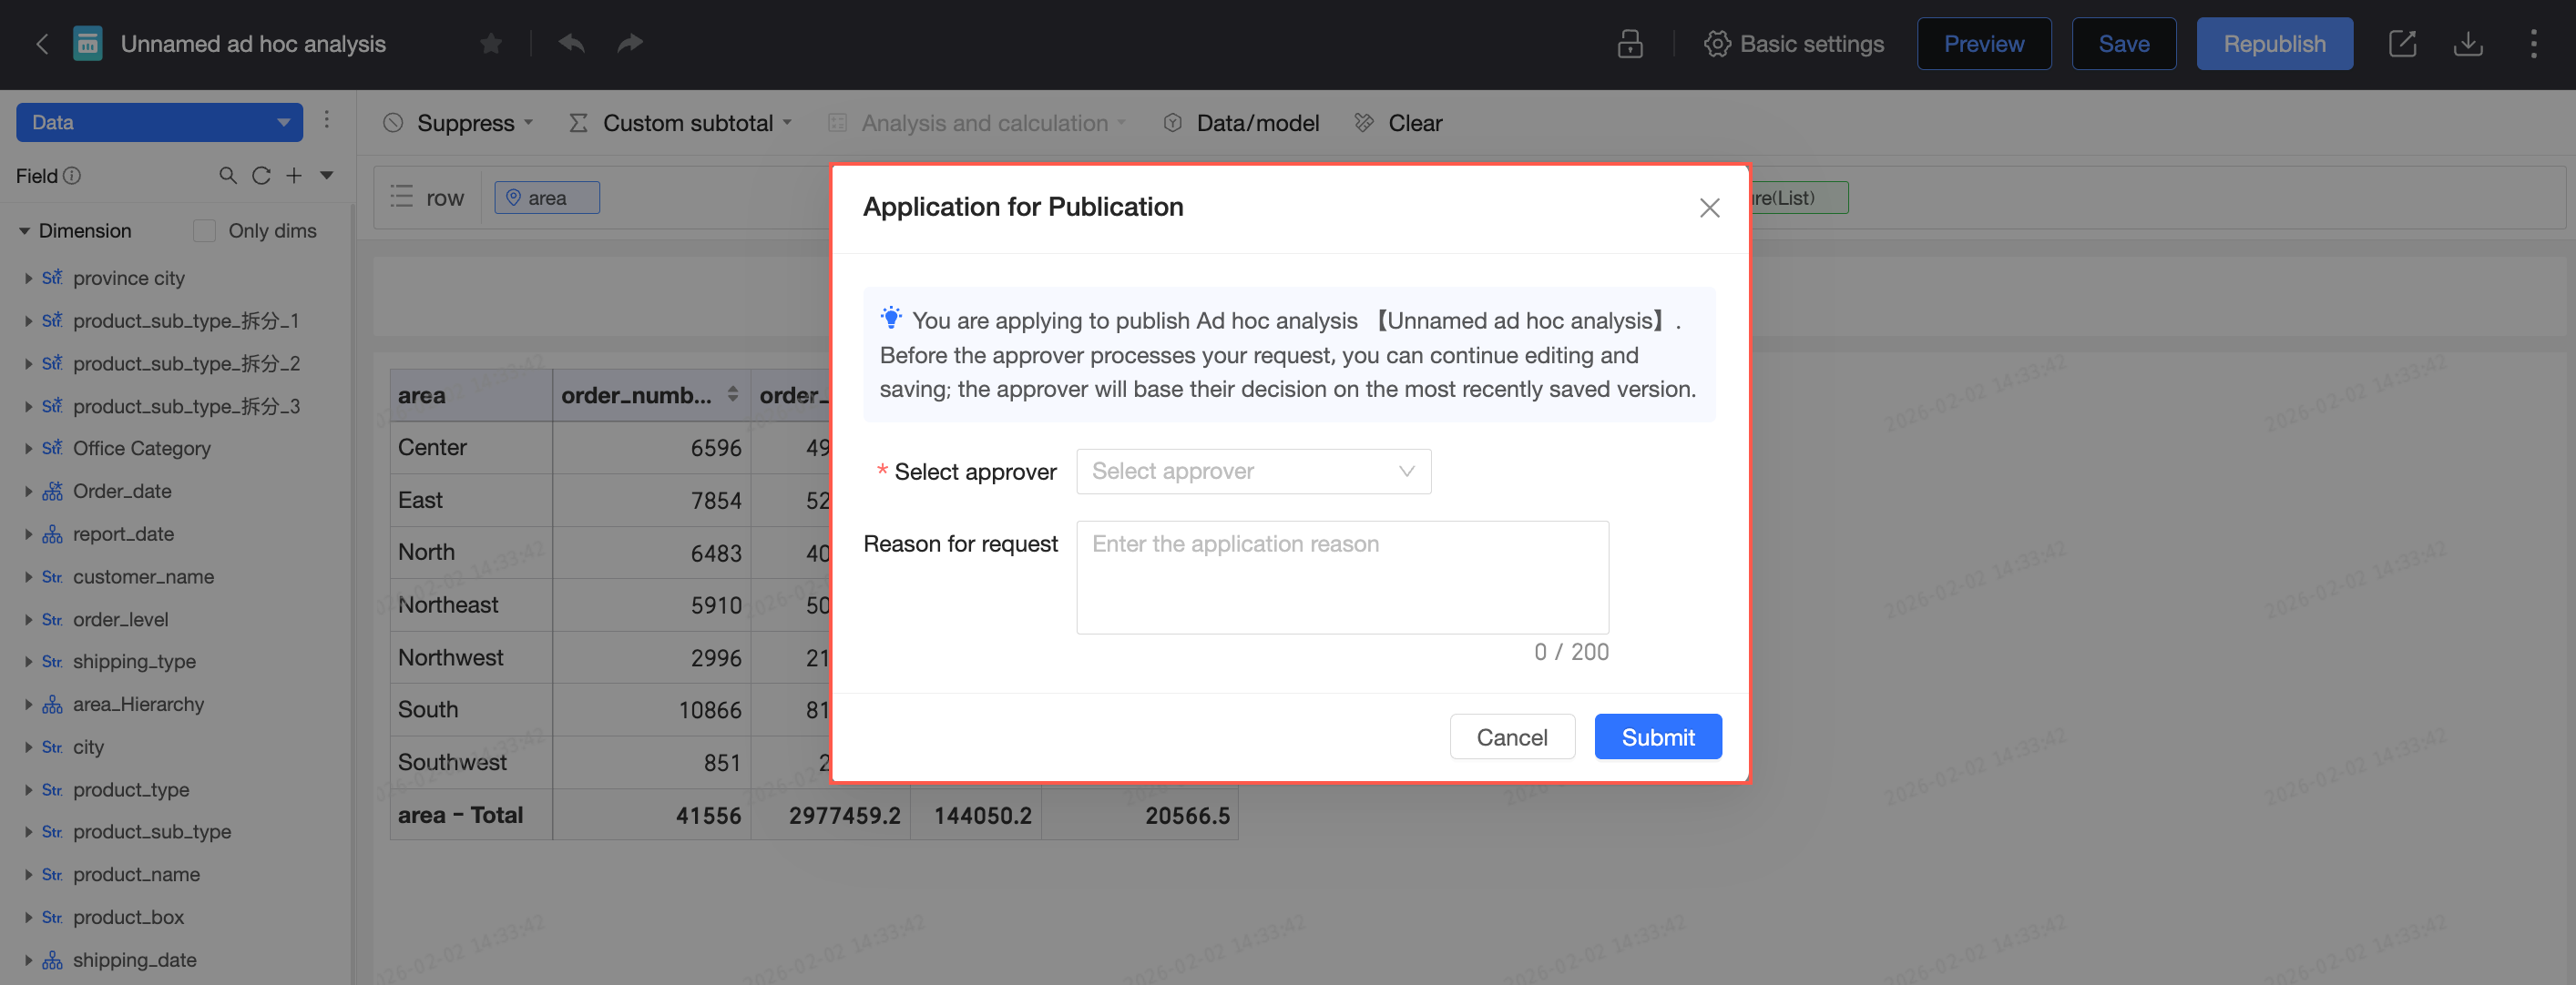
Task: Cancel the publication dialog
Action: 1511,737
